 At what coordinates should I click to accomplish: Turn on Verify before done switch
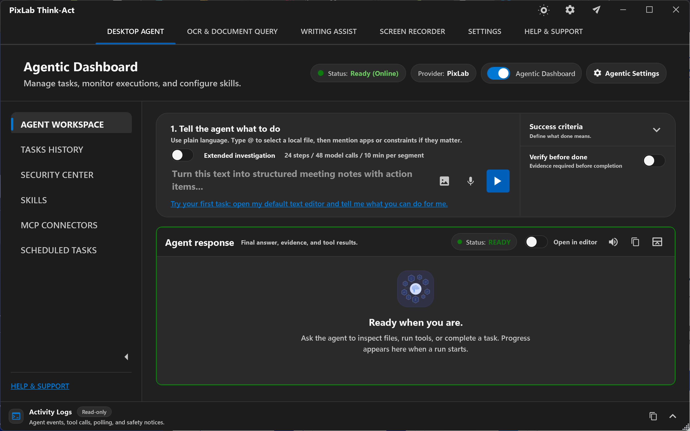point(653,161)
